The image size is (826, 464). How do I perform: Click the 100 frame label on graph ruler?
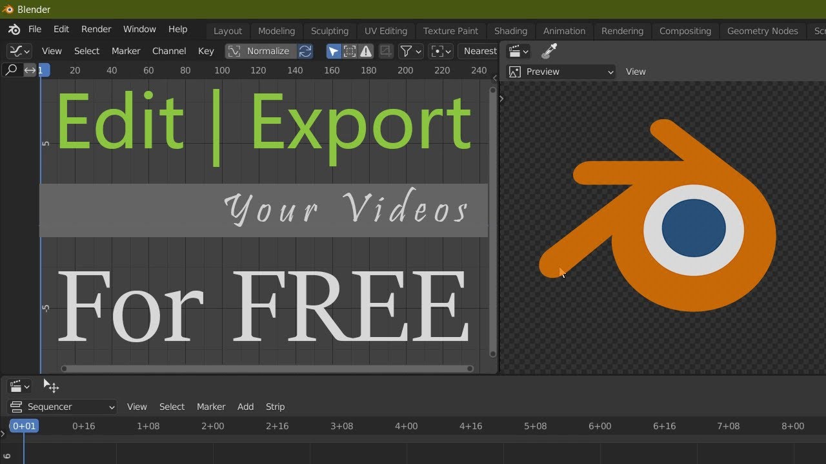(x=222, y=70)
